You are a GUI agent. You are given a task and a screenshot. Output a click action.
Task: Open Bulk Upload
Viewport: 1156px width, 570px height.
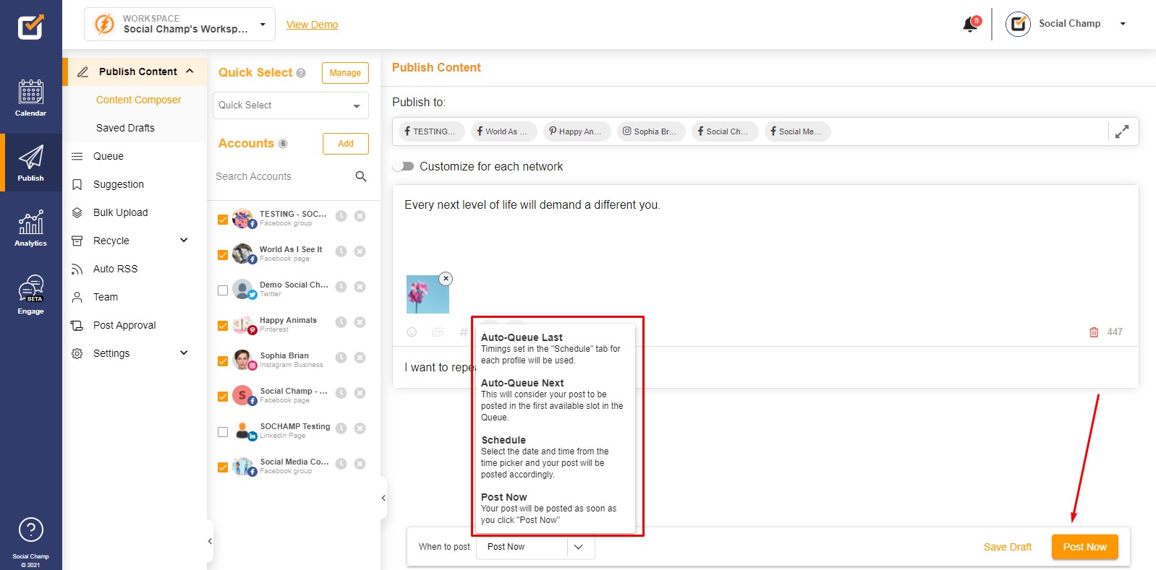coord(120,212)
